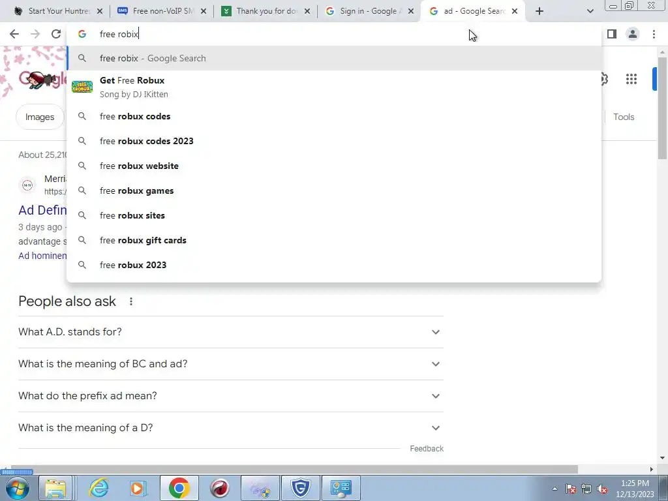This screenshot has height=501, width=668.
Task: Show hidden system tray icons
Action: tap(554, 489)
